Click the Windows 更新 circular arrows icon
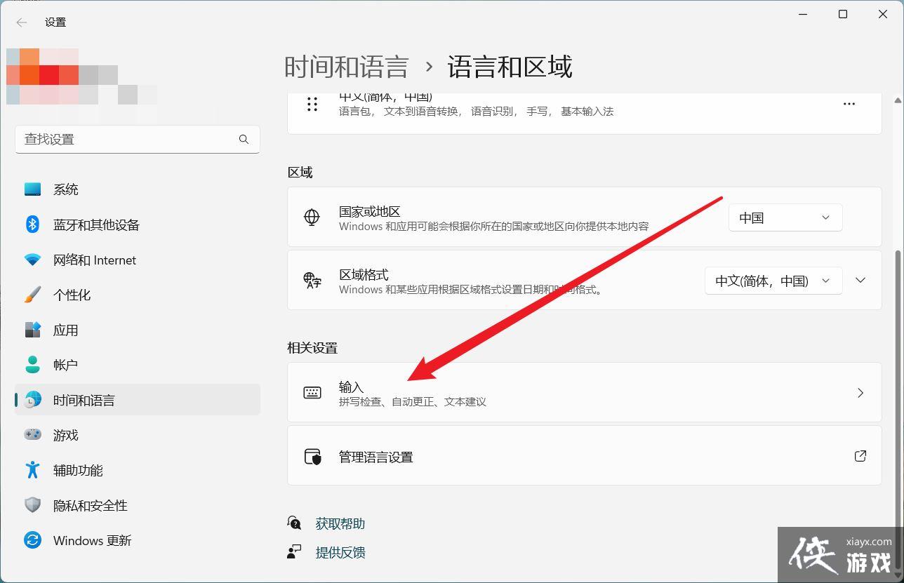This screenshot has width=904, height=583. click(32, 540)
